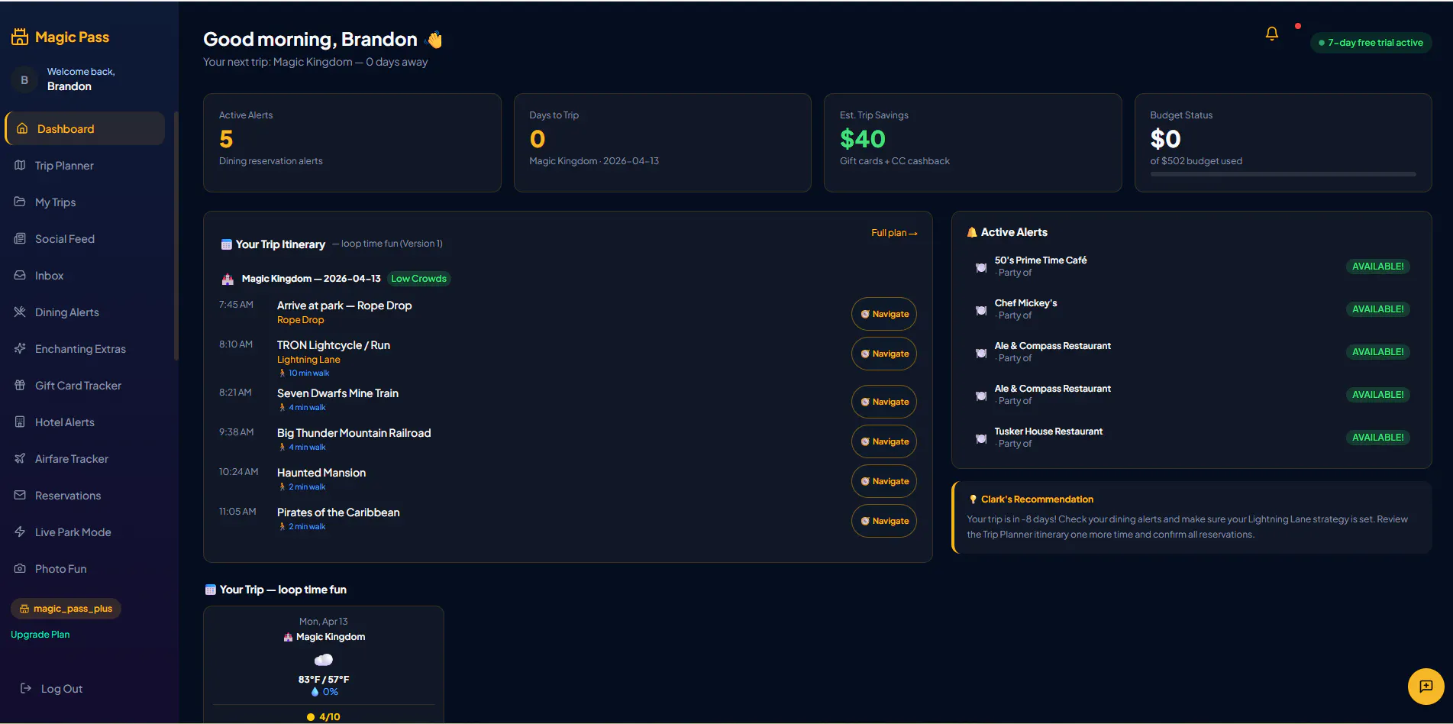1453x724 pixels.
Task: Click the Photo Fun camera icon
Action: point(20,569)
